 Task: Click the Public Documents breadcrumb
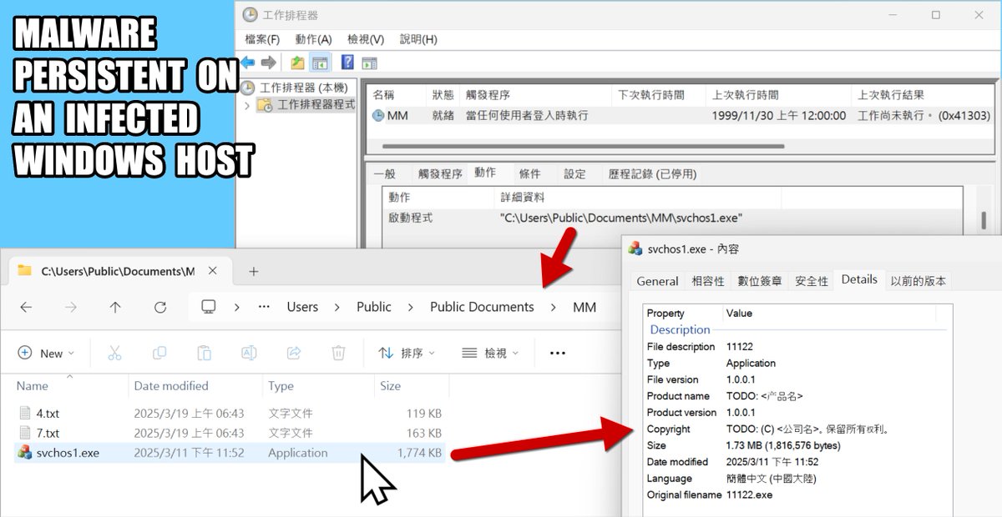(482, 307)
